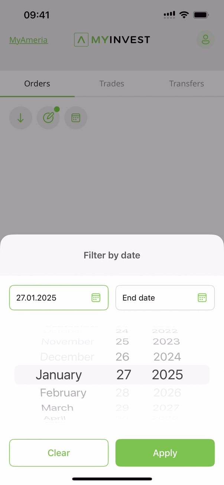Tap the MyInvest logo
Image resolution: width=224 pixels, height=485 pixels.
(112, 39)
